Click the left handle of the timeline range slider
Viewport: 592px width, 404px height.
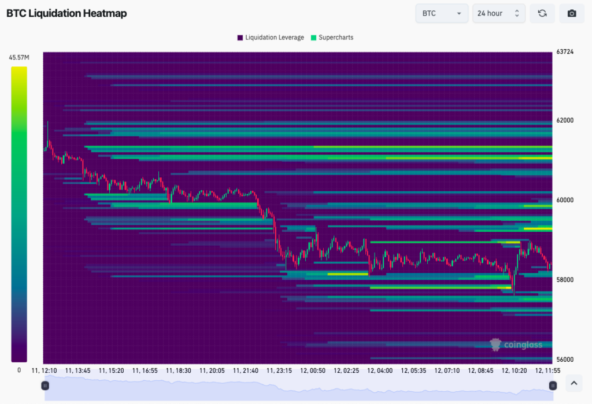click(45, 386)
